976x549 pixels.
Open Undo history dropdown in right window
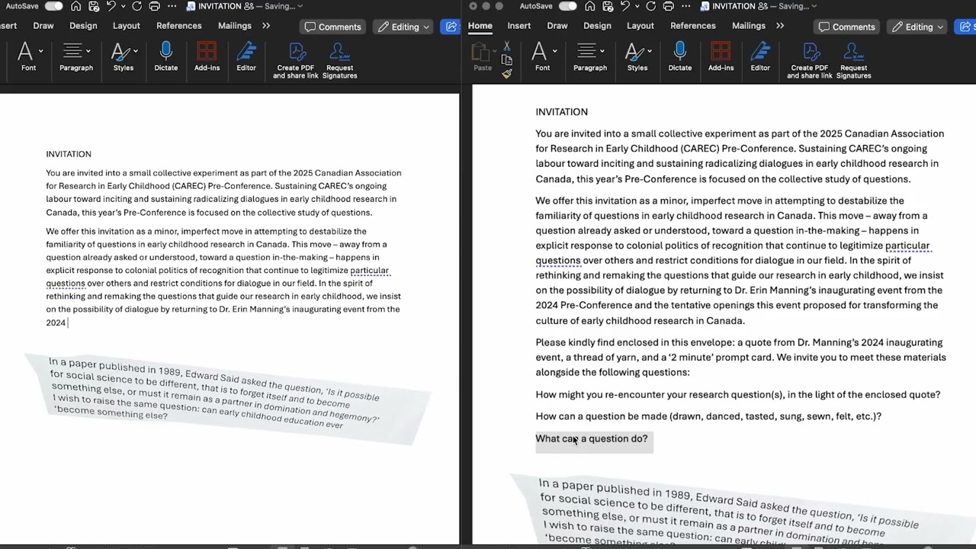click(636, 6)
